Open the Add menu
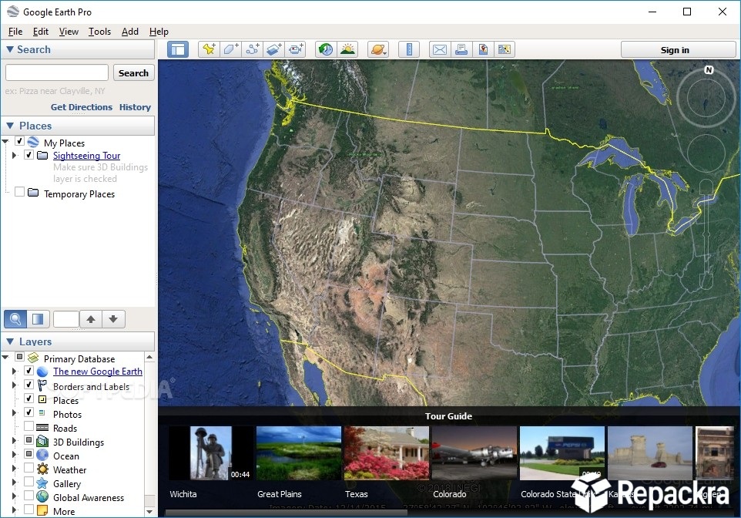 pyautogui.click(x=130, y=32)
